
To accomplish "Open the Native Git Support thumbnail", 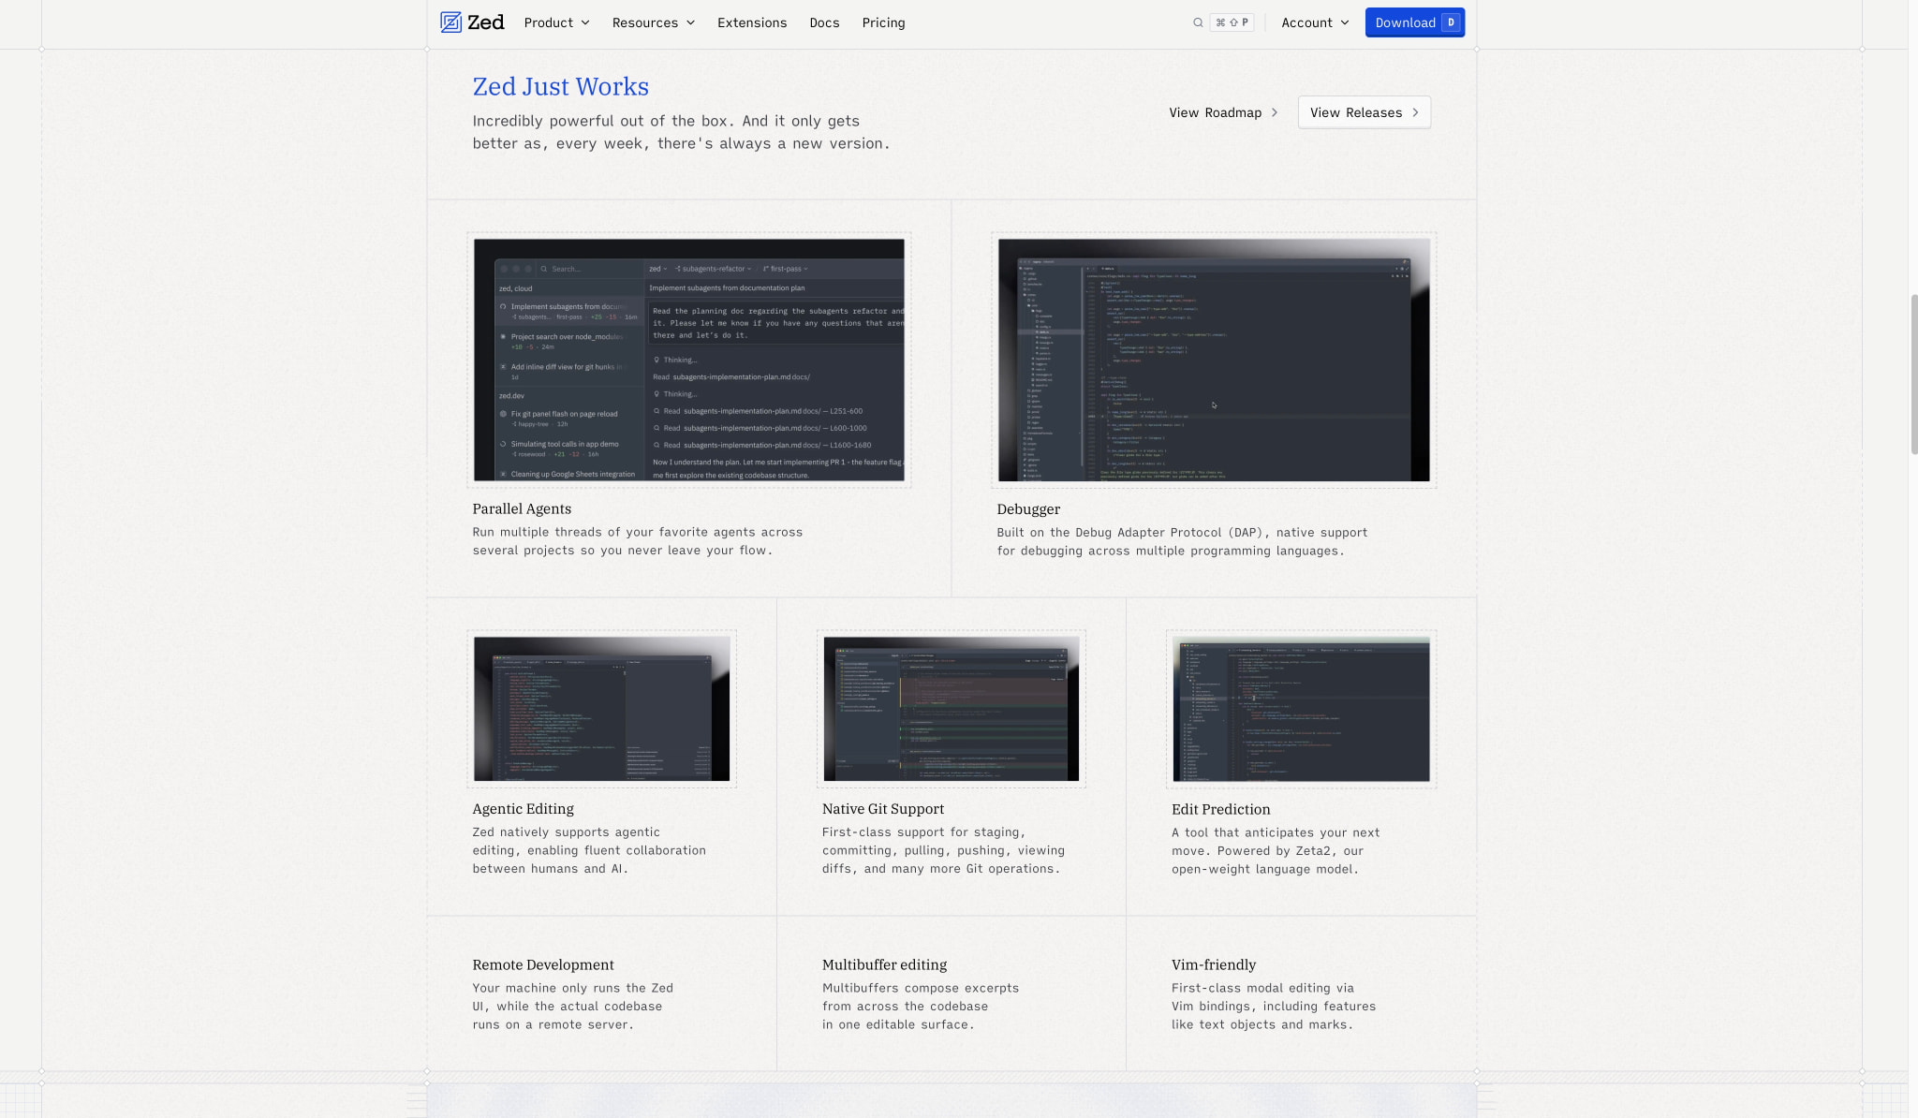I will 952,709.
